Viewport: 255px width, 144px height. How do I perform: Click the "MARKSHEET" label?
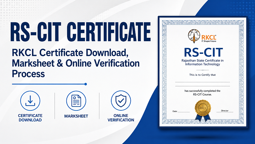(x=76, y=116)
